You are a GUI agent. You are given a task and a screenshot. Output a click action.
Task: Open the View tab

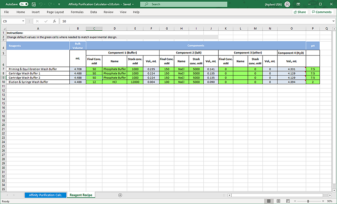point(123,12)
